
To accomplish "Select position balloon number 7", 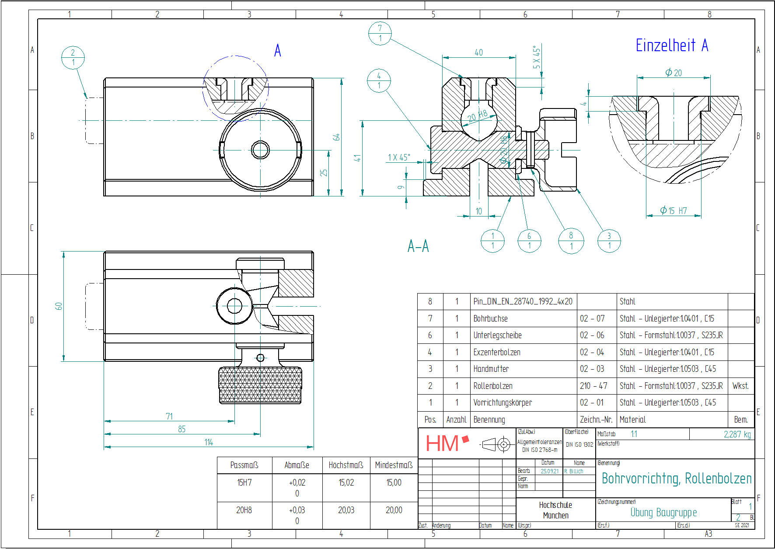I will click(380, 33).
